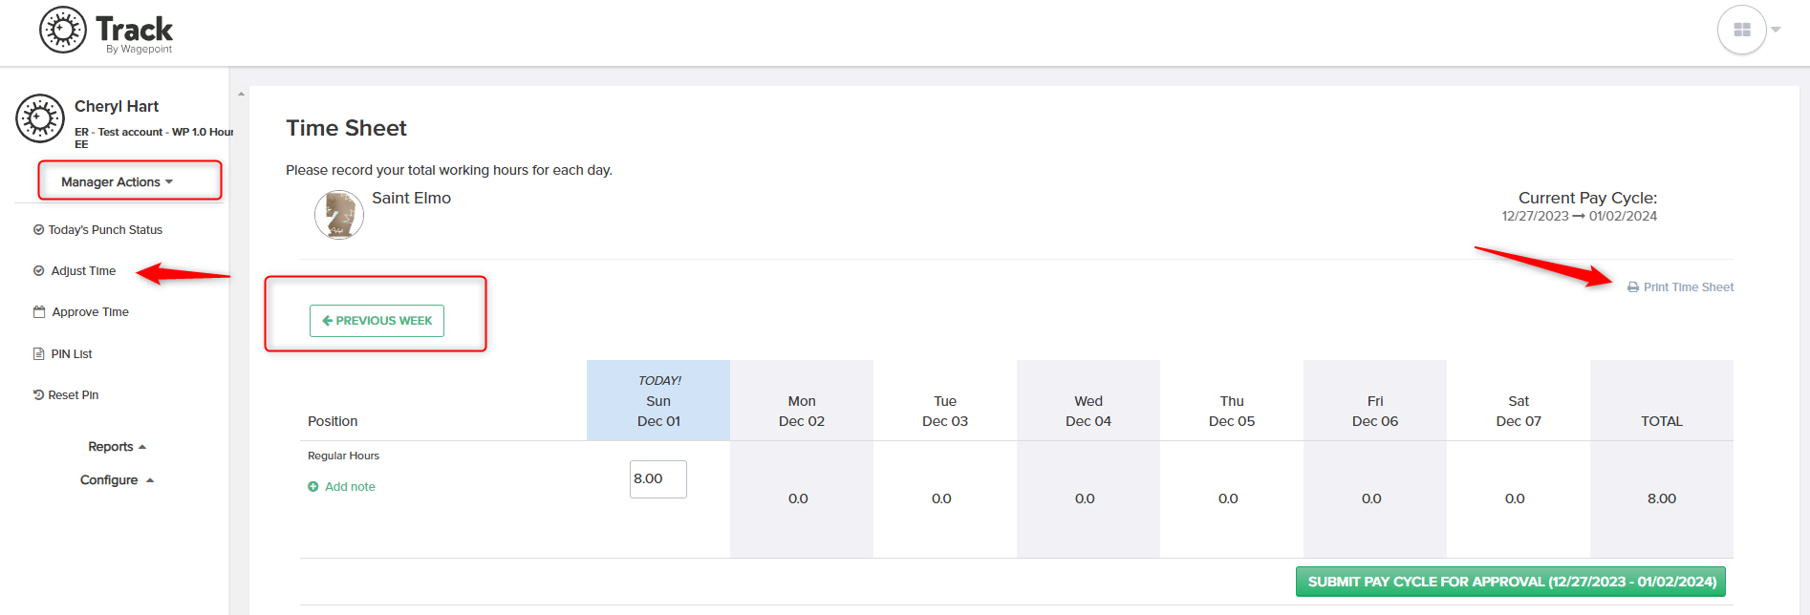Click the Current Pay Cycle date range
This screenshot has height=615, width=1810.
point(1579,217)
